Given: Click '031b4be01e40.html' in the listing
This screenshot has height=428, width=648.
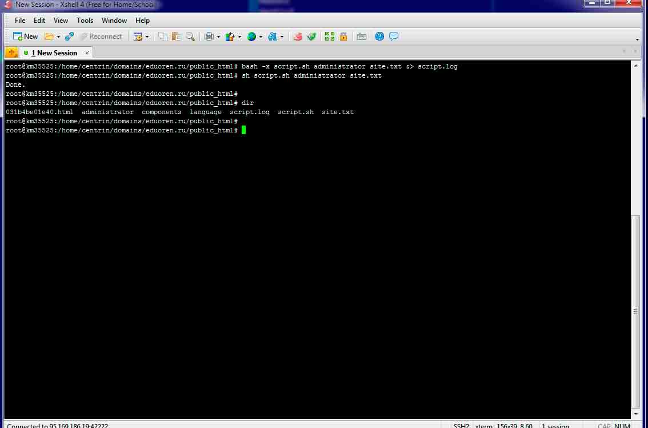Looking at the screenshot, I should point(39,112).
